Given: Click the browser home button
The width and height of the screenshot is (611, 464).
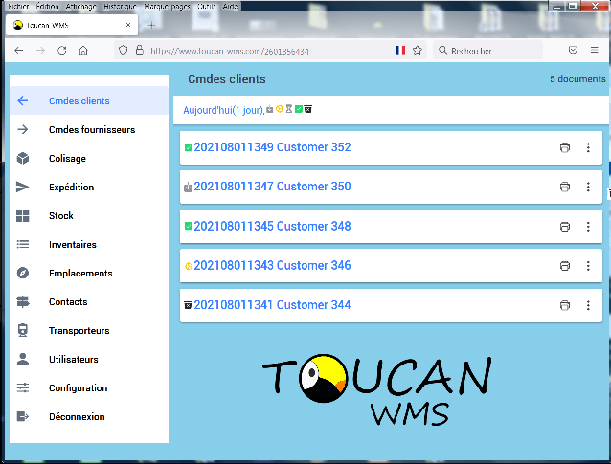Looking at the screenshot, I should pos(83,50).
